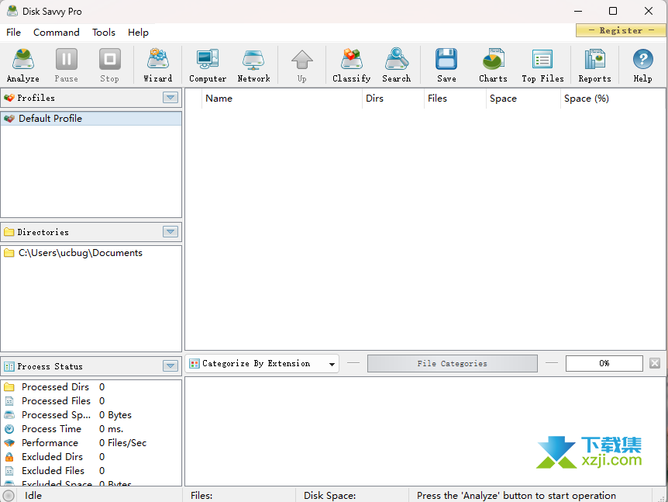This screenshot has width=668, height=502.
Task: Click the 'Files:' status bar field
Action: tap(239, 496)
